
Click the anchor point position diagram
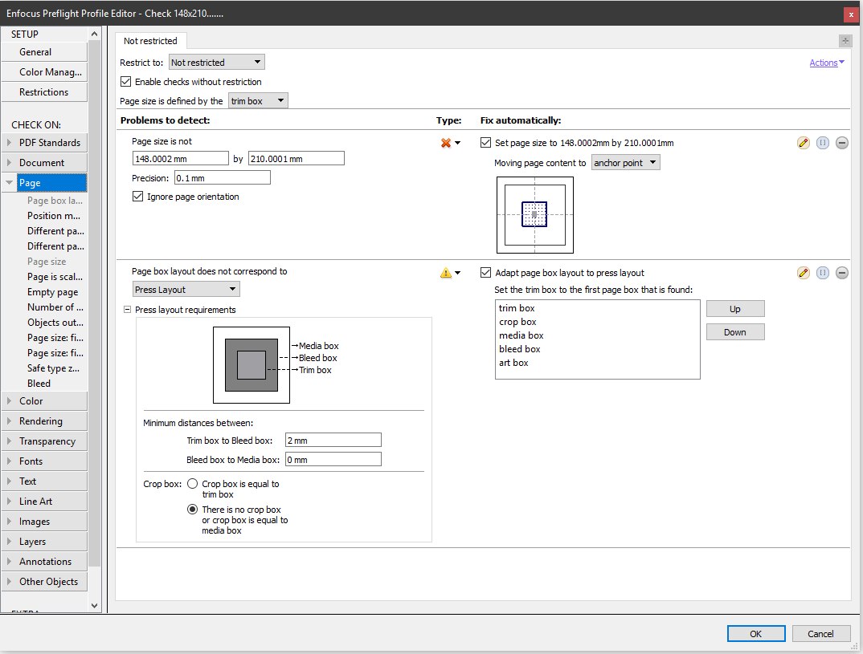coord(534,215)
